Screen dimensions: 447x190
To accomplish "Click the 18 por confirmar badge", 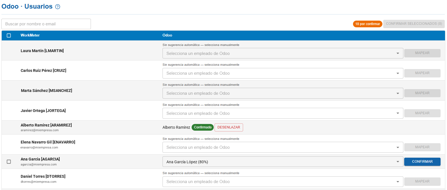I will point(368,24).
